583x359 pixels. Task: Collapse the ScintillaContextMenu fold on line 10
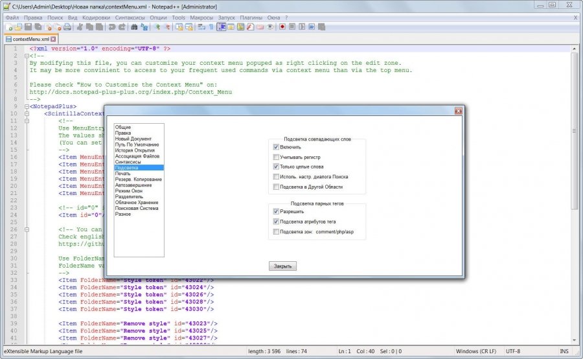tap(27, 113)
